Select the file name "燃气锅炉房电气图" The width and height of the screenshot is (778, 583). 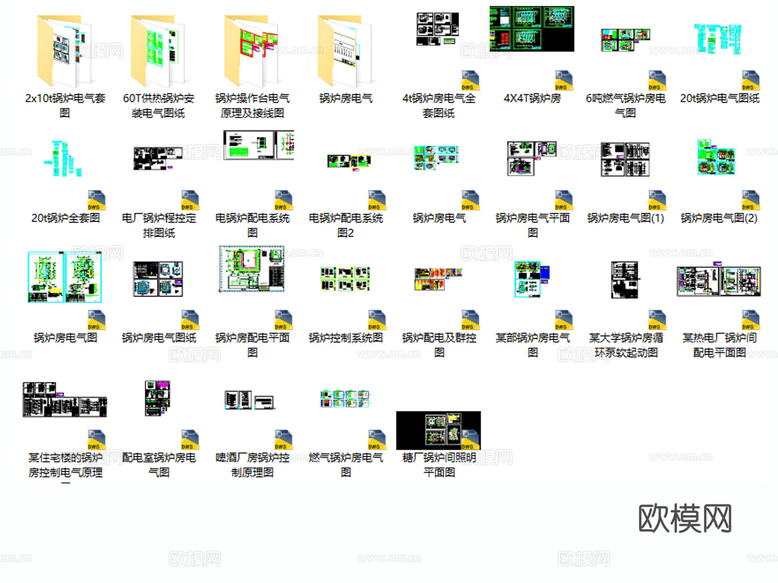click(345, 465)
